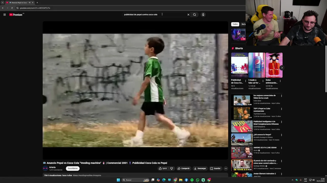The image size is (327, 183).
Task: Open options menu for 'I made a fake ad' Short
Action: pyautogui.click(x=263, y=81)
